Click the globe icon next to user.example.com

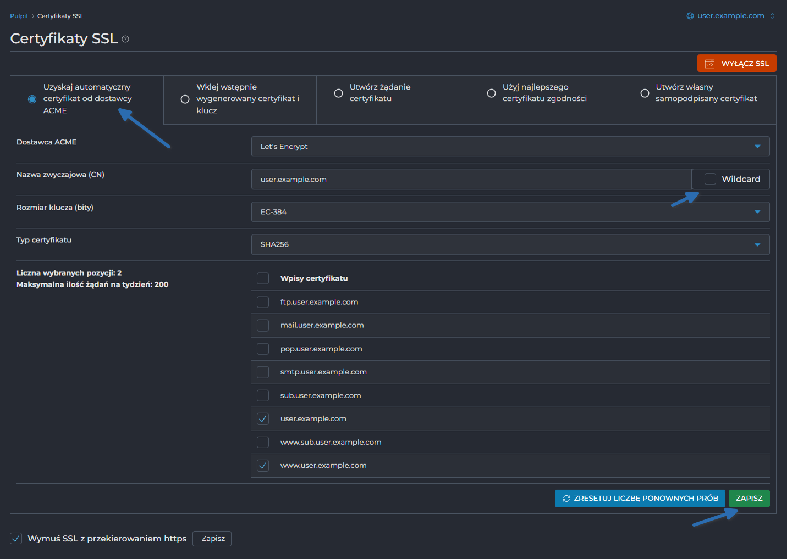click(690, 16)
